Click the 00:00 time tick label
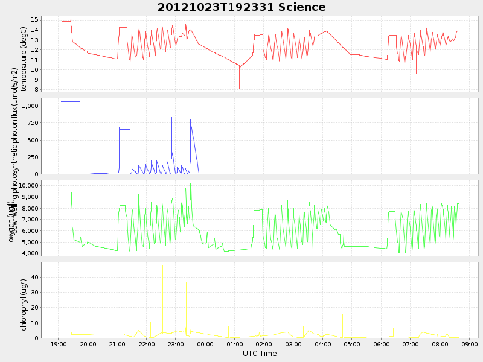Screen dimensions: 483x362 coord(205,344)
